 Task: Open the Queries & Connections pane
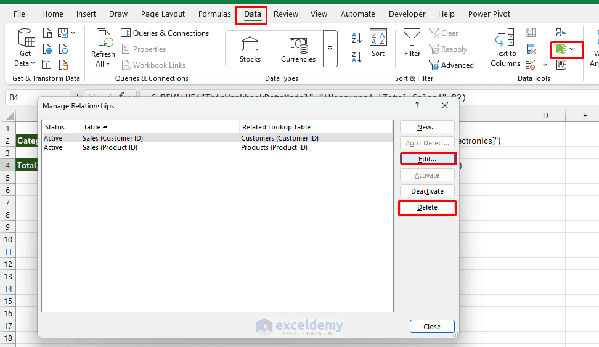(x=165, y=33)
